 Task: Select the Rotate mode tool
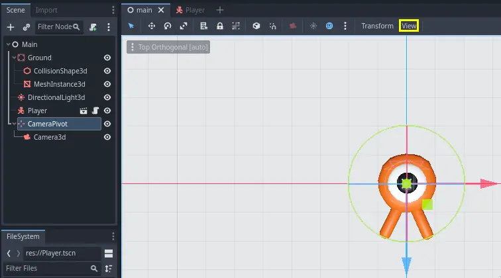[168, 26]
